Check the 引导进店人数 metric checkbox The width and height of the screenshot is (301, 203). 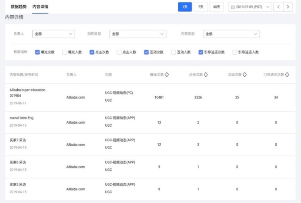[235, 52]
